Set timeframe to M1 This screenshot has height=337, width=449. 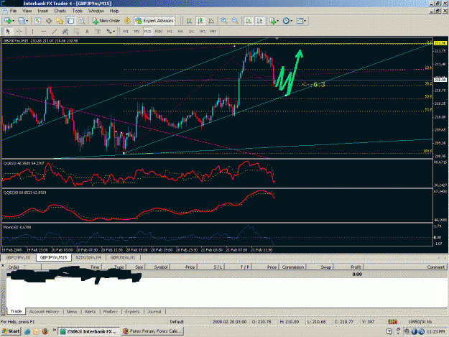pyautogui.click(x=126, y=31)
